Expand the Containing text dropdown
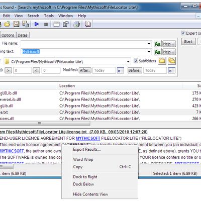The height and width of the screenshot is (201, 201). [149, 52]
